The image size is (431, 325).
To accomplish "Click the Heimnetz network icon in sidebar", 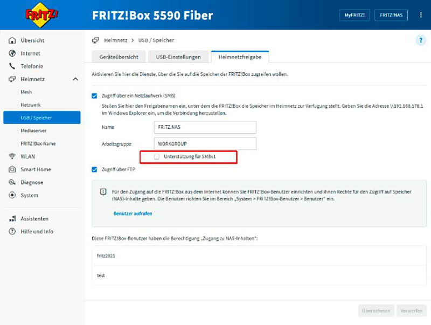I will [12, 79].
